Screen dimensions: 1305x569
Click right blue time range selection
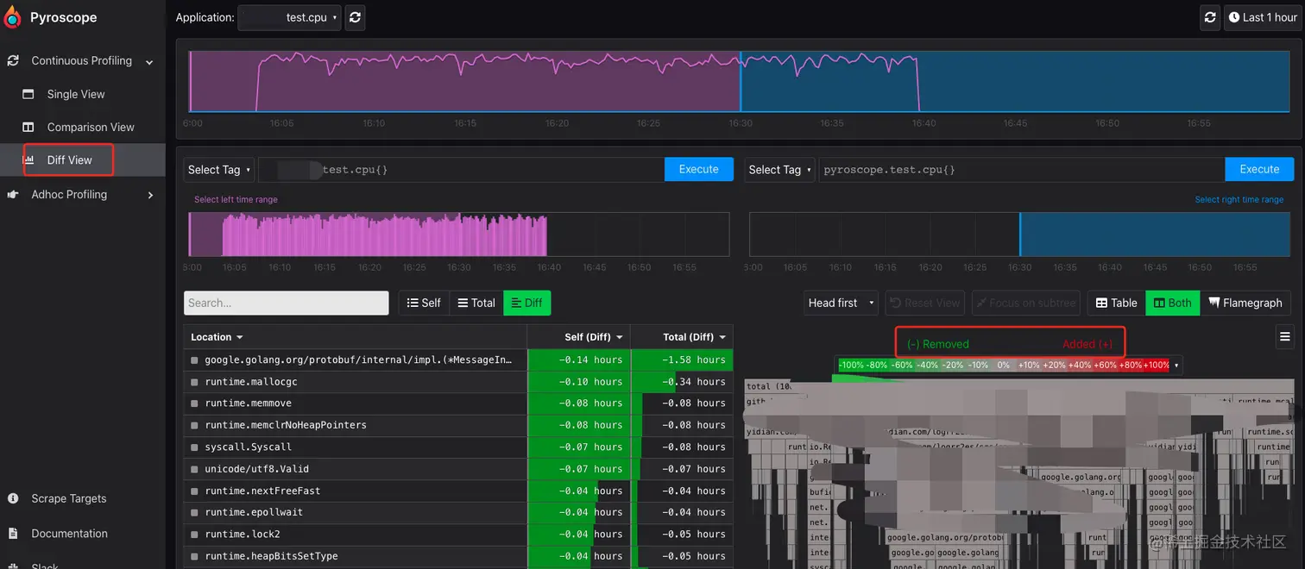(1157, 234)
